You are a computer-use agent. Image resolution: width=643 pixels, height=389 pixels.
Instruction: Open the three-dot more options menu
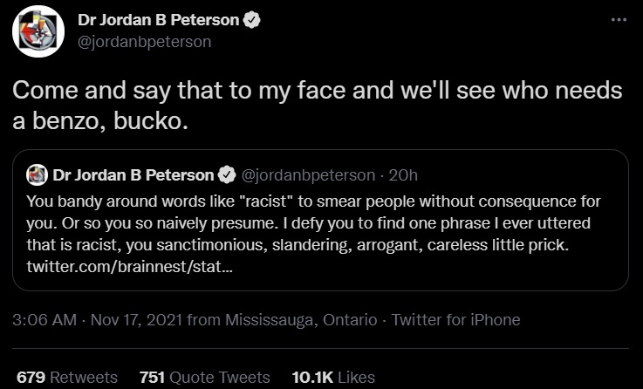coord(619,19)
